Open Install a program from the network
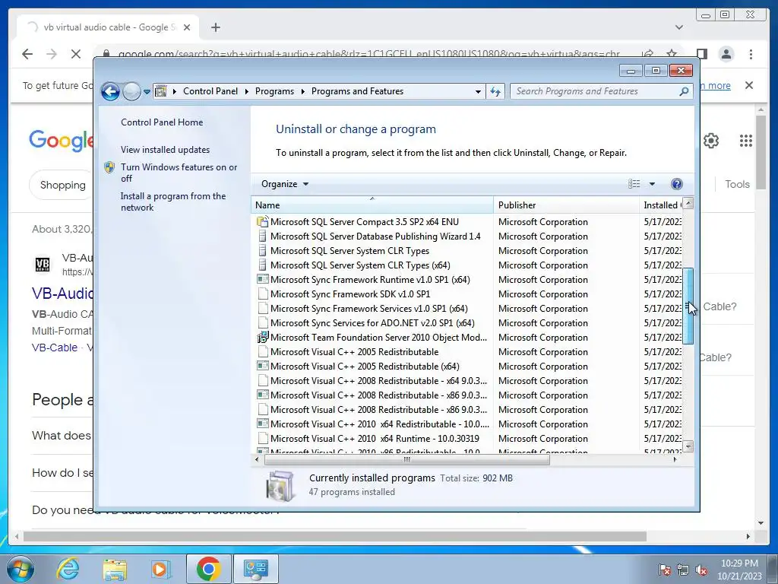778x584 pixels. point(173,202)
